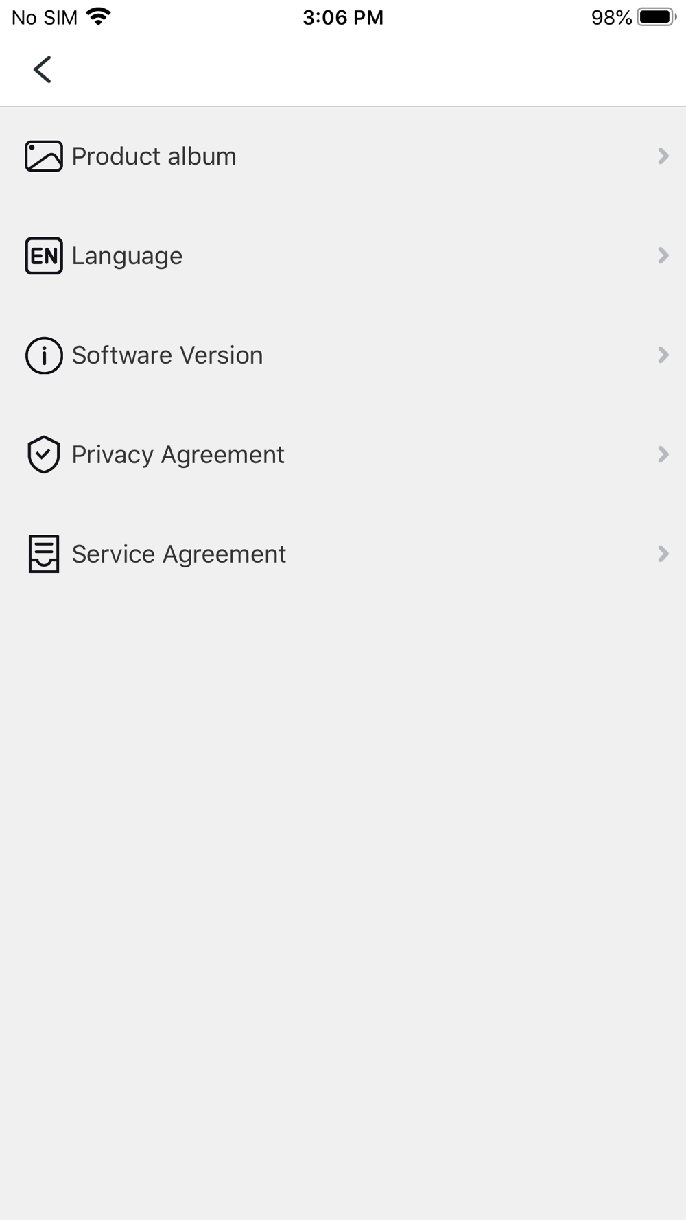Viewport: 686px width, 1220px height.
Task: Open the Privacy Agreement text link
Action: pos(178,454)
